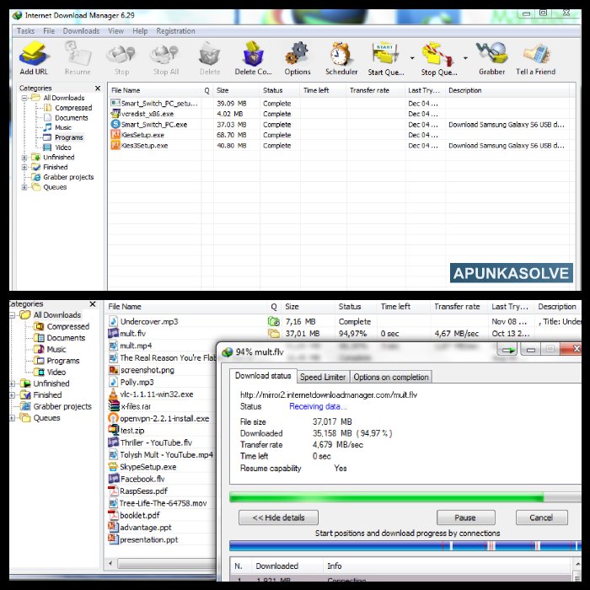Switch to the Options on completion tab
This screenshot has height=590, width=590.
point(391,377)
